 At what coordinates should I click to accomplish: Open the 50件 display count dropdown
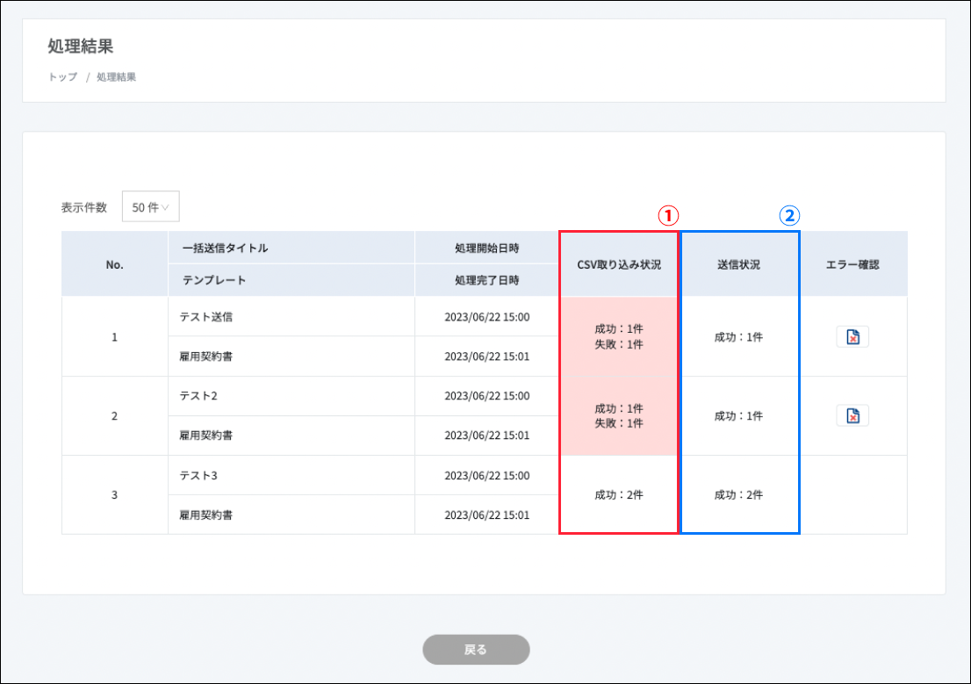150,207
